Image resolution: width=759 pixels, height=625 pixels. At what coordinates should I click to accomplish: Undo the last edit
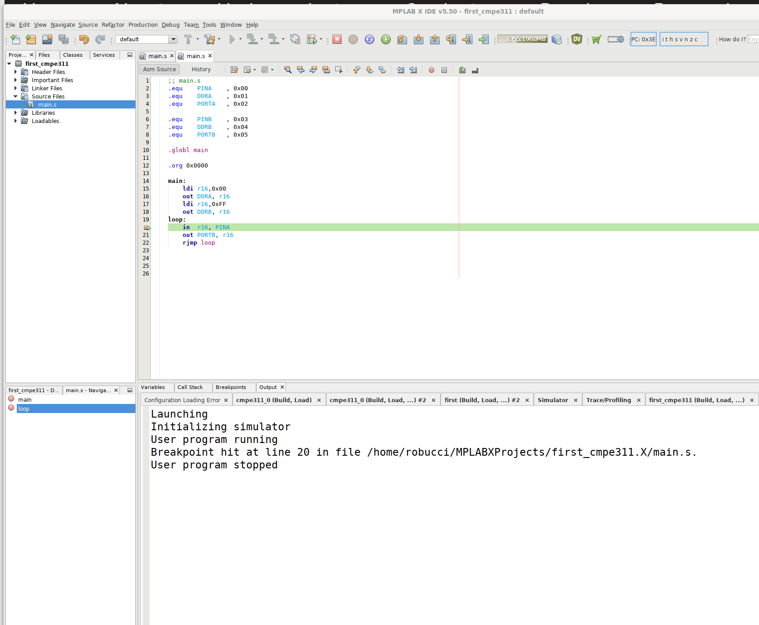(84, 39)
